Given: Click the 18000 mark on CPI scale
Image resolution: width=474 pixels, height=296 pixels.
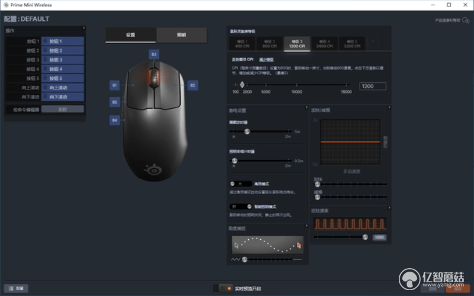Looking at the screenshot, I should pyautogui.click(x=347, y=92).
